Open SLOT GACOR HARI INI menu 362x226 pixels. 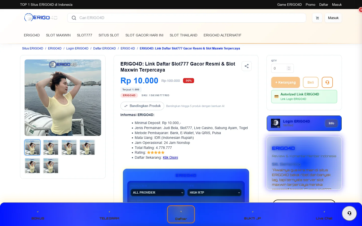pyautogui.click(x=144, y=35)
